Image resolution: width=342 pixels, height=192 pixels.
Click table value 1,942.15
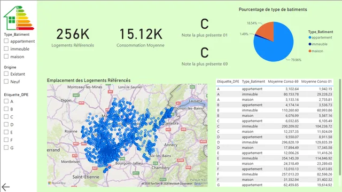point(325,89)
